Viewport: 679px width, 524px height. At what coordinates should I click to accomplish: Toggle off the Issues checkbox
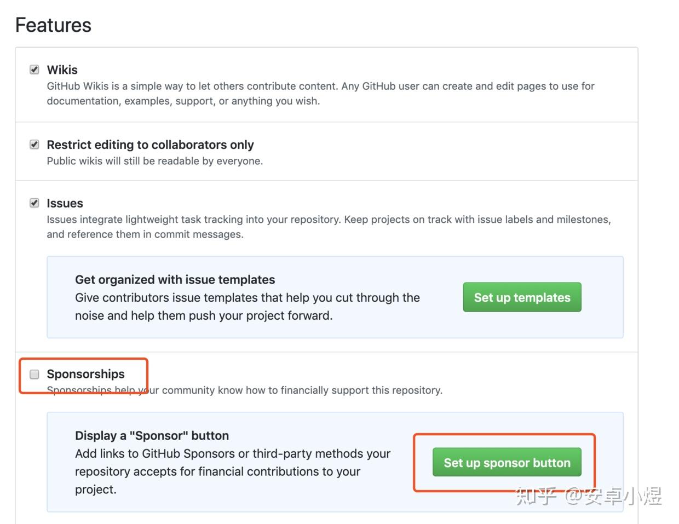34,203
